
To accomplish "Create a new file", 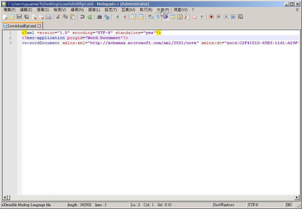I will click(x=5, y=17).
